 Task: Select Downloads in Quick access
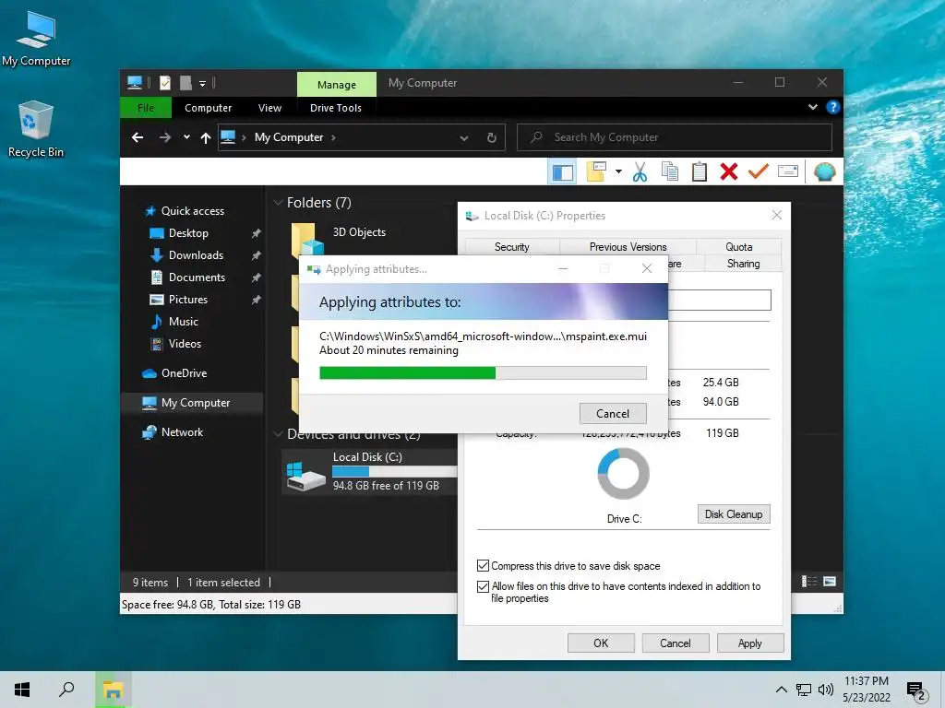click(196, 255)
